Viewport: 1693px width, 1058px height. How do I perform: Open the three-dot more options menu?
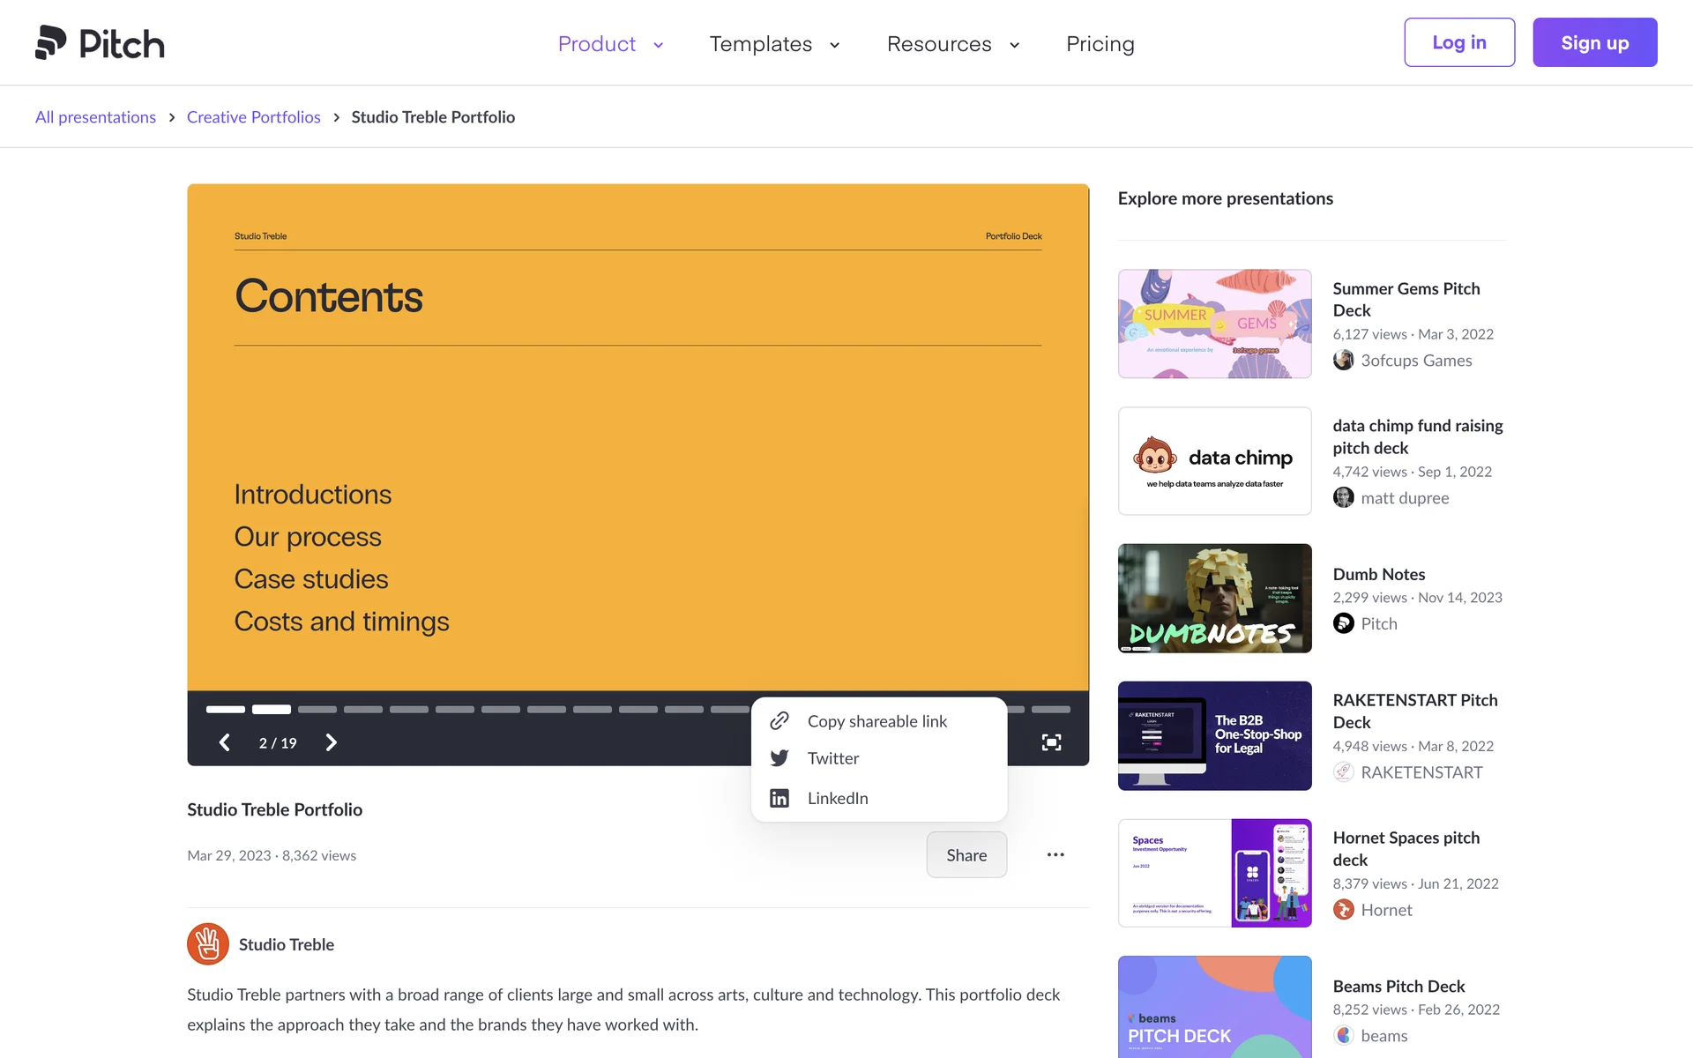1055,854
